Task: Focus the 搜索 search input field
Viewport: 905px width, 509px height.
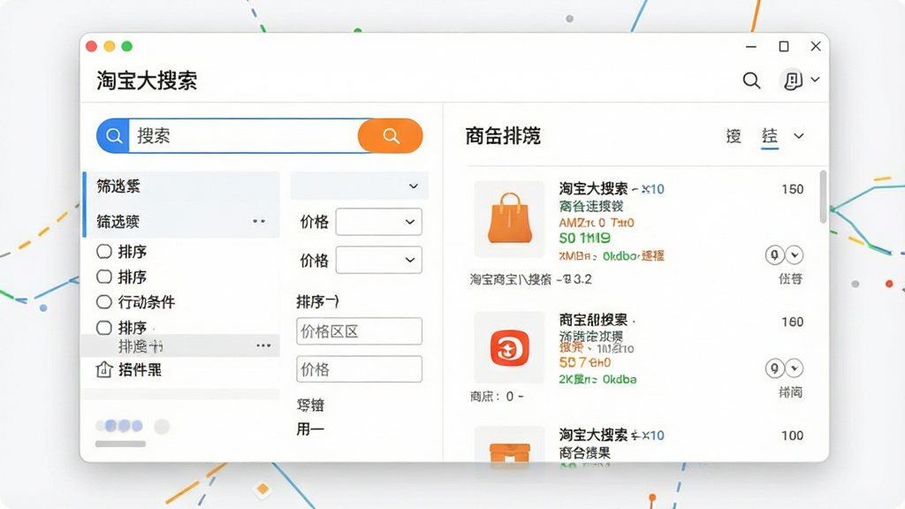Action: coord(243,135)
